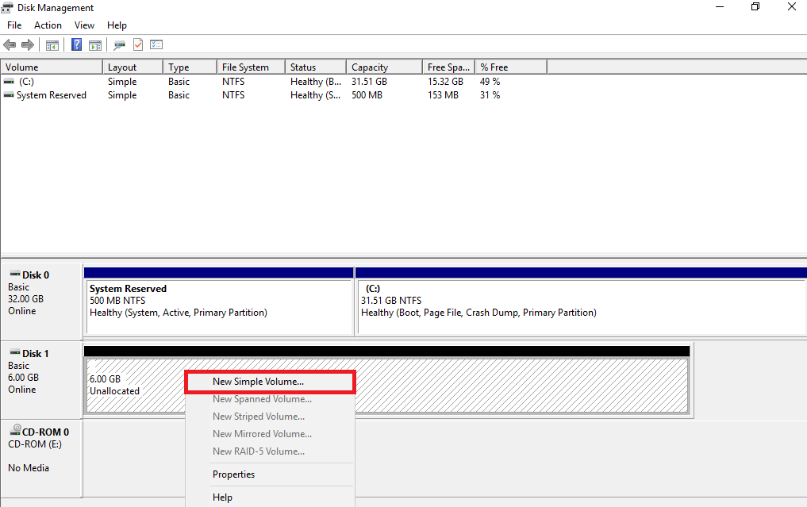Select Properties in the context menu
Image resolution: width=807 pixels, height=507 pixels.
click(233, 474)
